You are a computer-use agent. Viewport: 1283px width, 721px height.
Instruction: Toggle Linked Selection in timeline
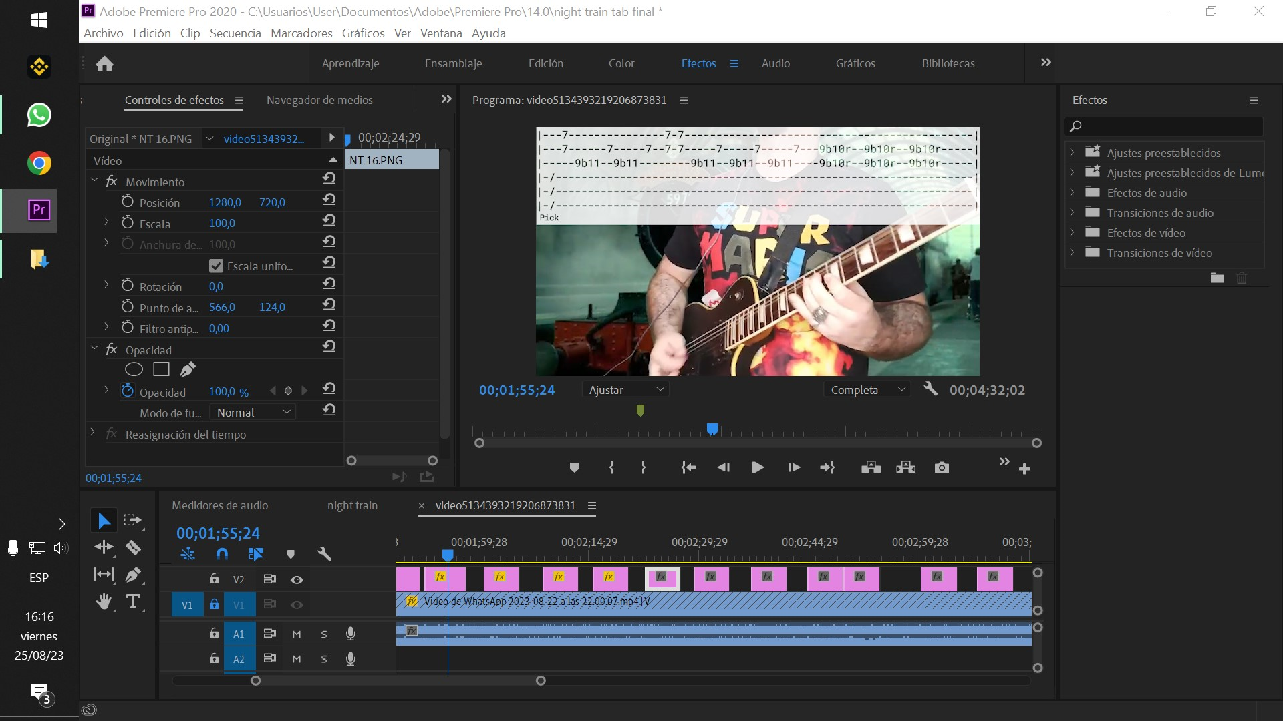tap(255, 554)
